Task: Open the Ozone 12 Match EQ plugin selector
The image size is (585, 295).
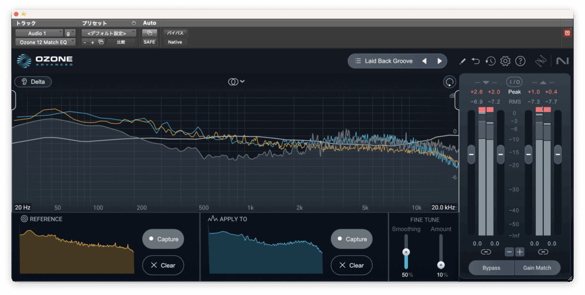Action: [45, 42]
